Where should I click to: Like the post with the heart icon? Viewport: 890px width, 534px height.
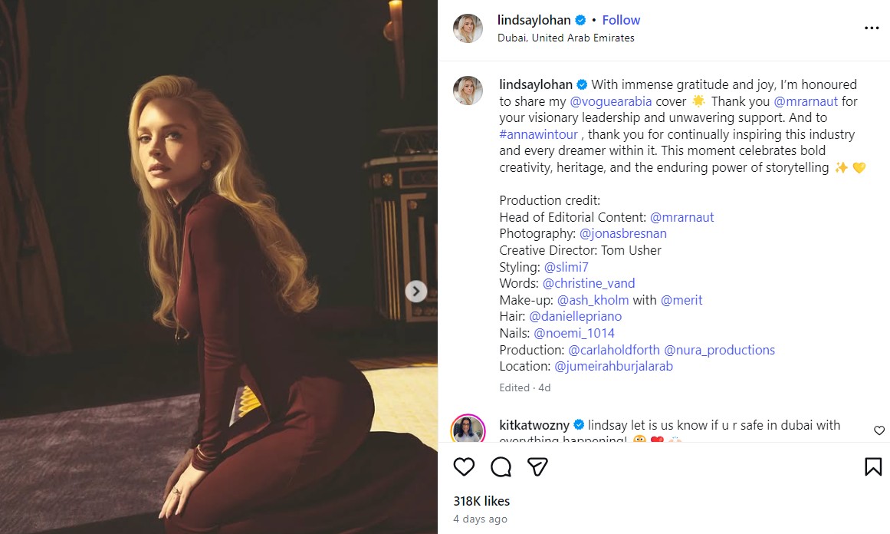click(464, 466)
